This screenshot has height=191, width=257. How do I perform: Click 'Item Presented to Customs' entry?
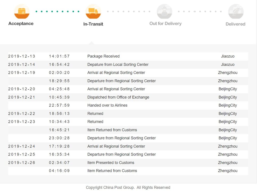pos(111,163)
